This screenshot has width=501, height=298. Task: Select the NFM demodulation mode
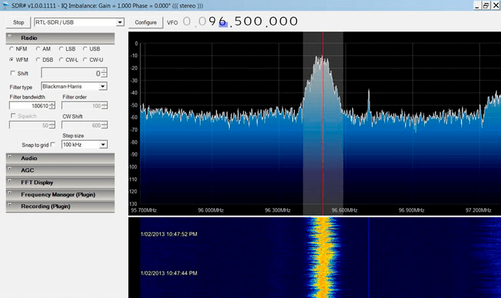12,49
